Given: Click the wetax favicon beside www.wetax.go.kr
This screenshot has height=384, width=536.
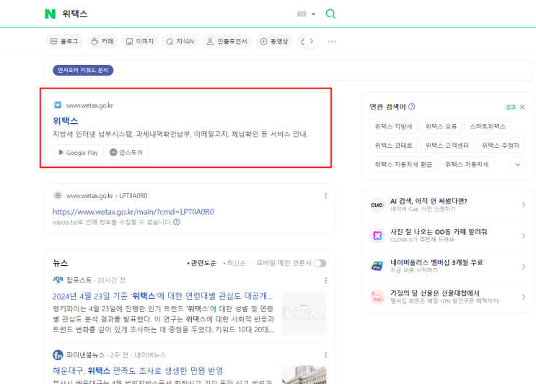Looking at the screenshot, I should (x=58, y=104).
